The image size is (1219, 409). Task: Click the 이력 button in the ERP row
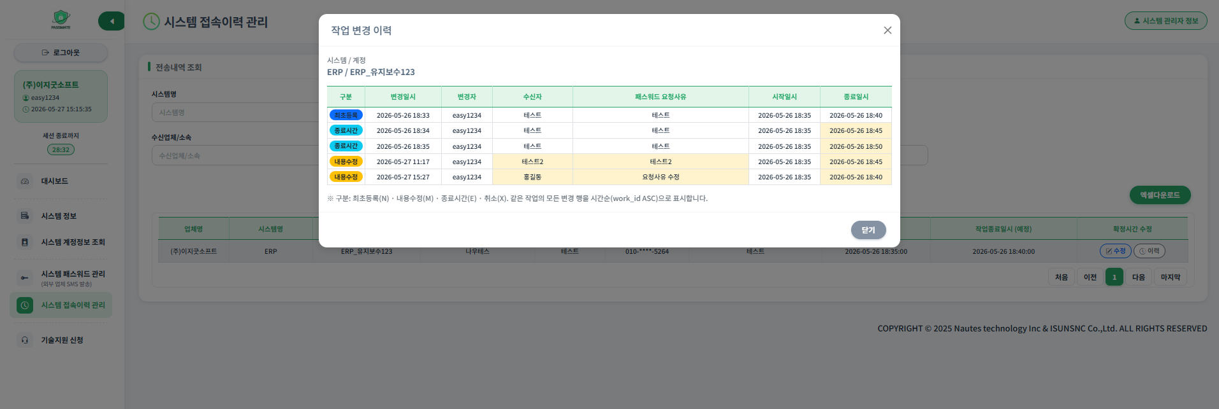pos(1149,251)
